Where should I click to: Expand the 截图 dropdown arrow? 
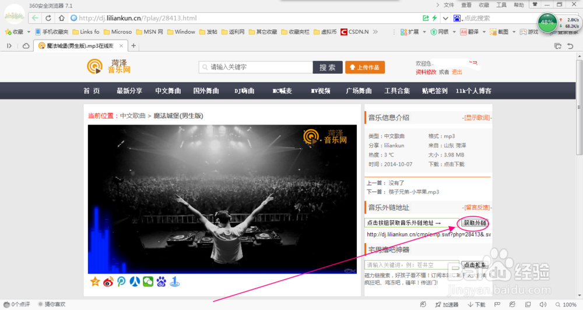[514, 32]
